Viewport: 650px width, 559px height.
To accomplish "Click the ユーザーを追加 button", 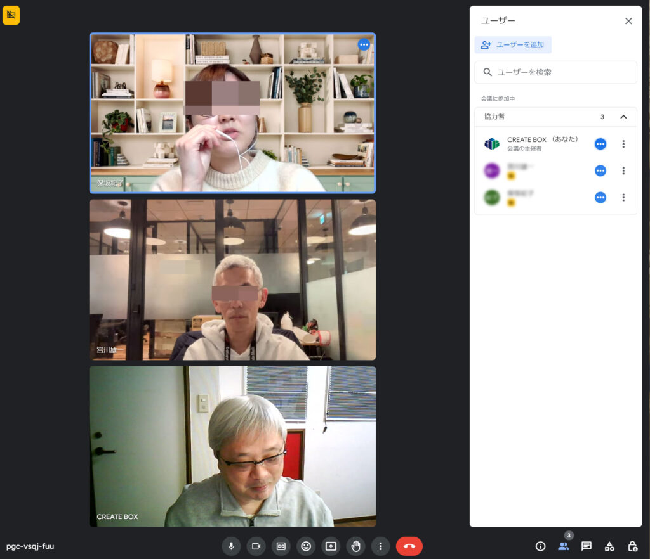I will click(x=513, y=45).
